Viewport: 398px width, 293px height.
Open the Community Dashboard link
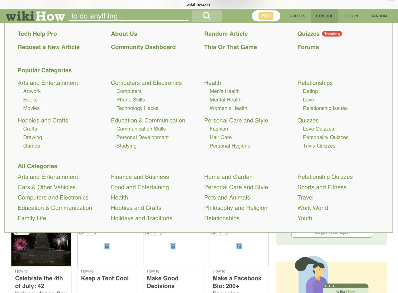143,47
